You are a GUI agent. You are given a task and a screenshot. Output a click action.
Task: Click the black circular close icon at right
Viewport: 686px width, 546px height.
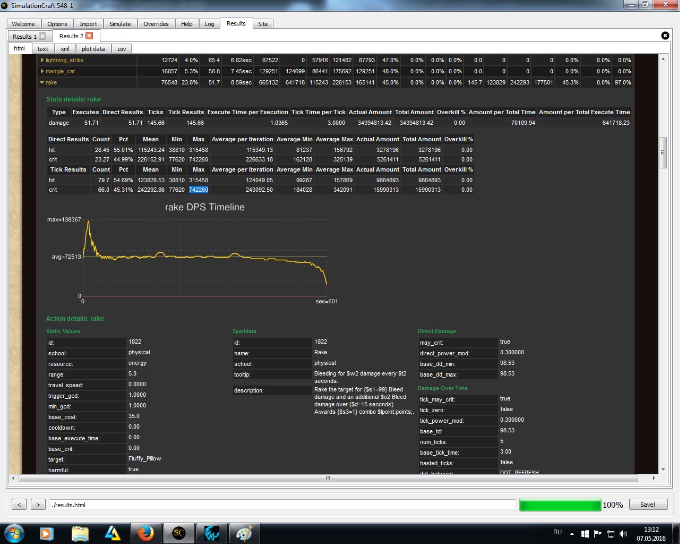tap(665, 36)
